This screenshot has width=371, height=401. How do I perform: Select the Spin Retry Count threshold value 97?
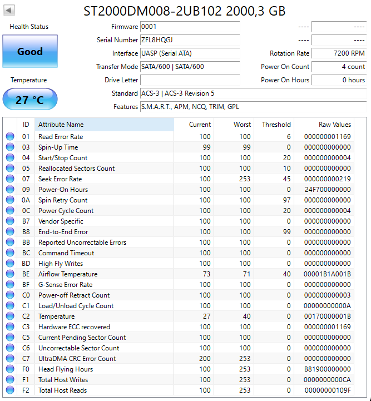tap(286, 200)
